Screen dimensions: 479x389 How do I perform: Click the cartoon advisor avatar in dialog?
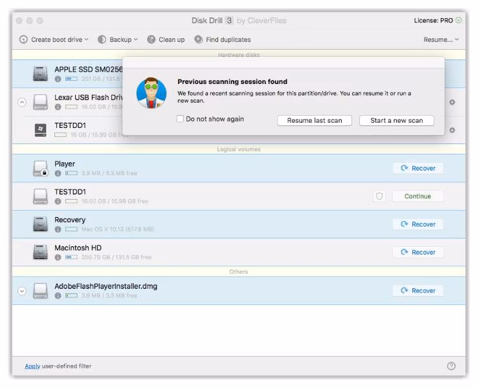point(151,93)
